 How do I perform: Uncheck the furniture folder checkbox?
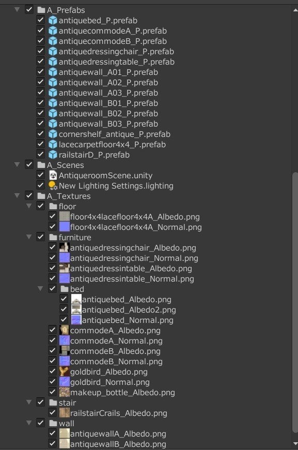tap(40, 237)
